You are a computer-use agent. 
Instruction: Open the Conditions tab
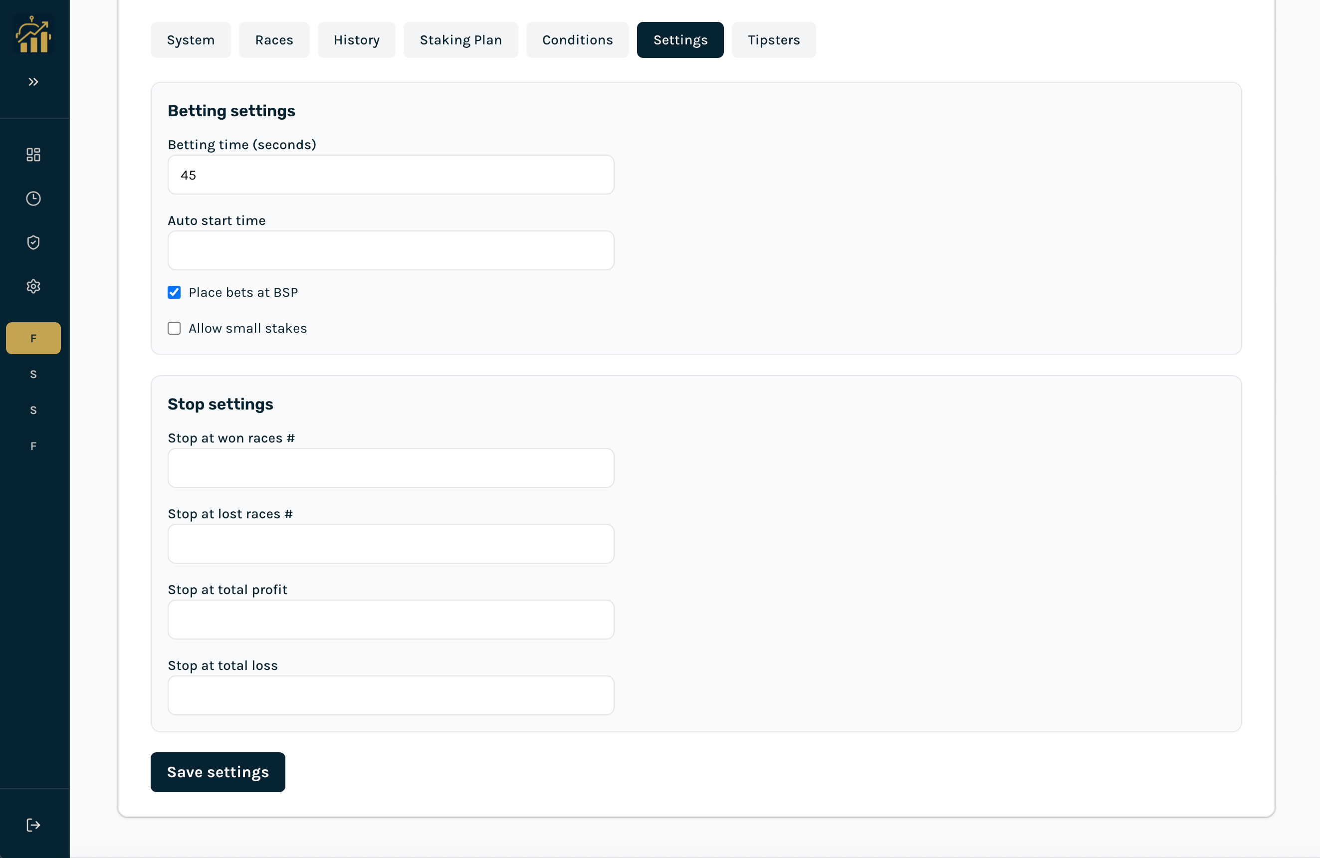tap(577, 40)
